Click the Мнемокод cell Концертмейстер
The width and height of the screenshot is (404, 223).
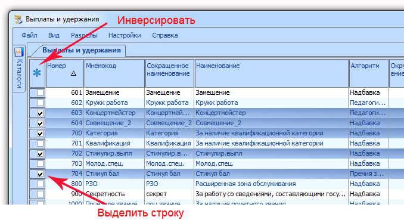point(114,113)
